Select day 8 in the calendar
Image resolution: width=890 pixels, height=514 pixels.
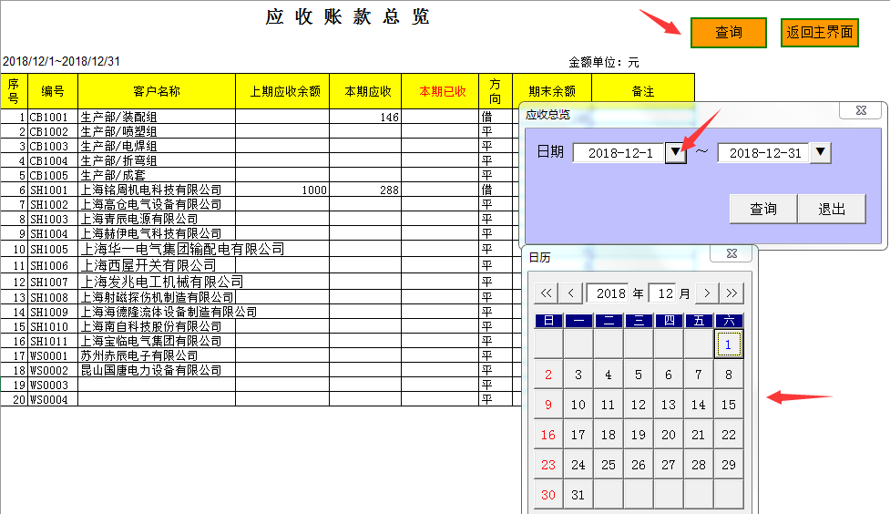[728, 375]
